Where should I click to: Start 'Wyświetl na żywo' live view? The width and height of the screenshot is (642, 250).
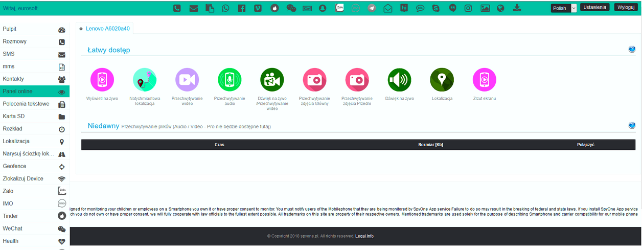pos(102,80)
